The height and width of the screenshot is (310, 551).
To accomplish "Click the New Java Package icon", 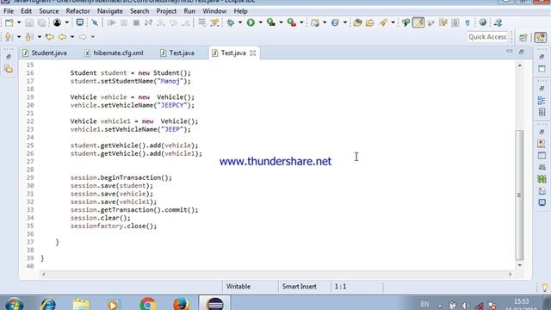I will click(315, 23).
